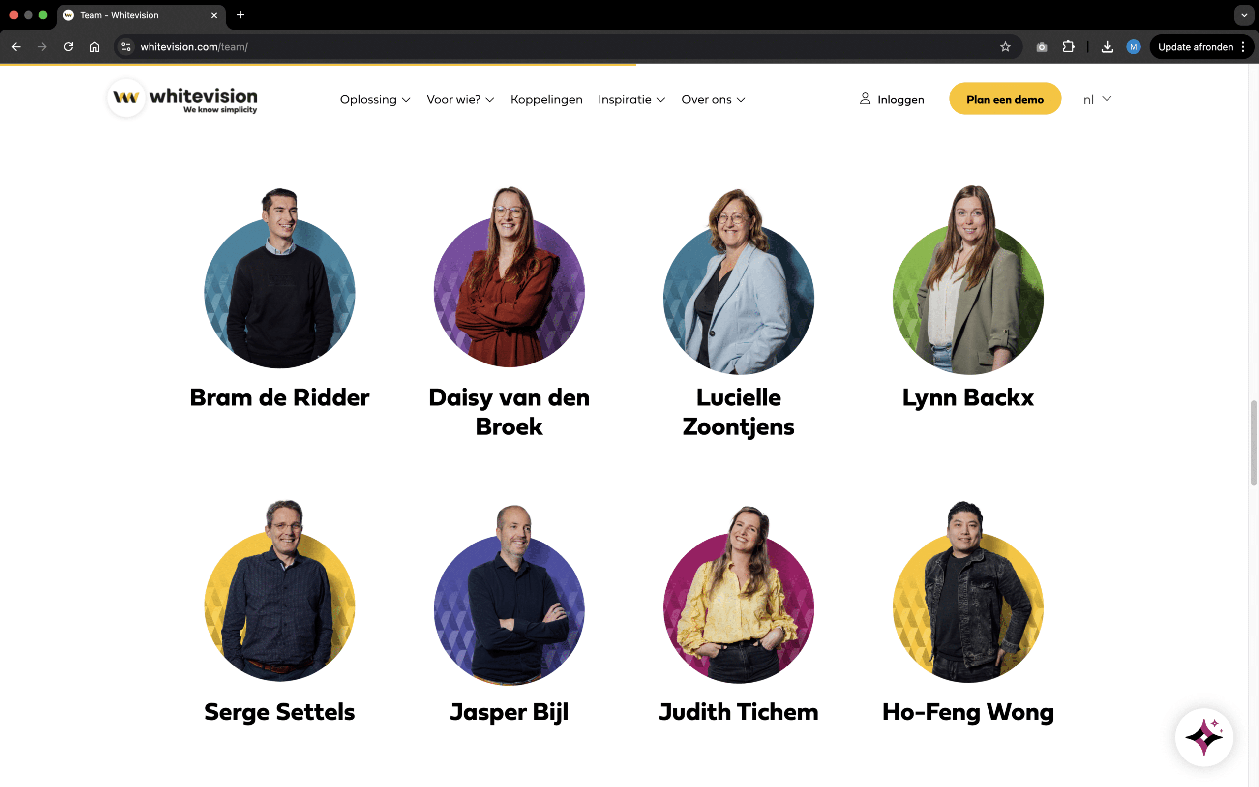This screenshot has width=1259, height=787.
Task: Expand the Over ons menu
Action: click(713, 99)
